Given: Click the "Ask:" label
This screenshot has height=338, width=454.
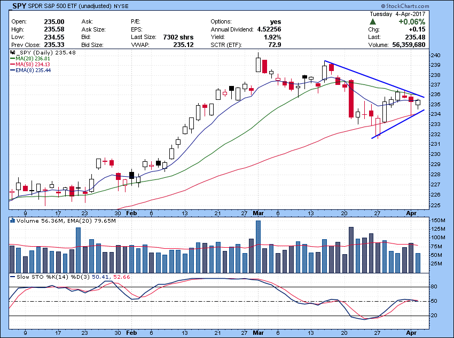Looking at the screenshot, I should (87, 22).
